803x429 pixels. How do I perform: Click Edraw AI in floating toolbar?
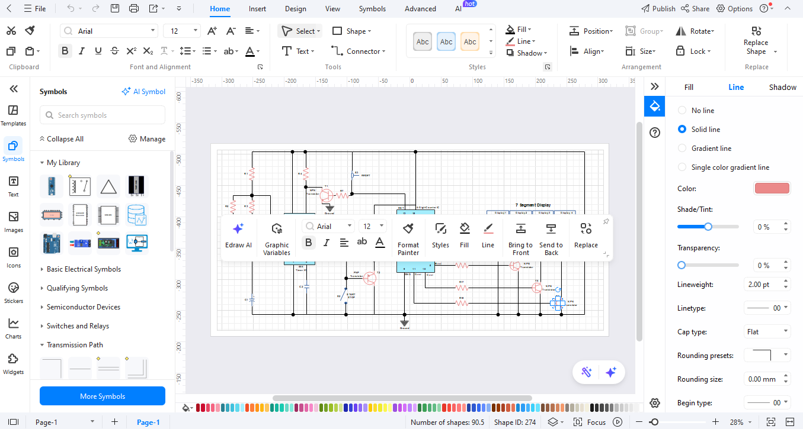pyautogui.click(x=238, y=236)
